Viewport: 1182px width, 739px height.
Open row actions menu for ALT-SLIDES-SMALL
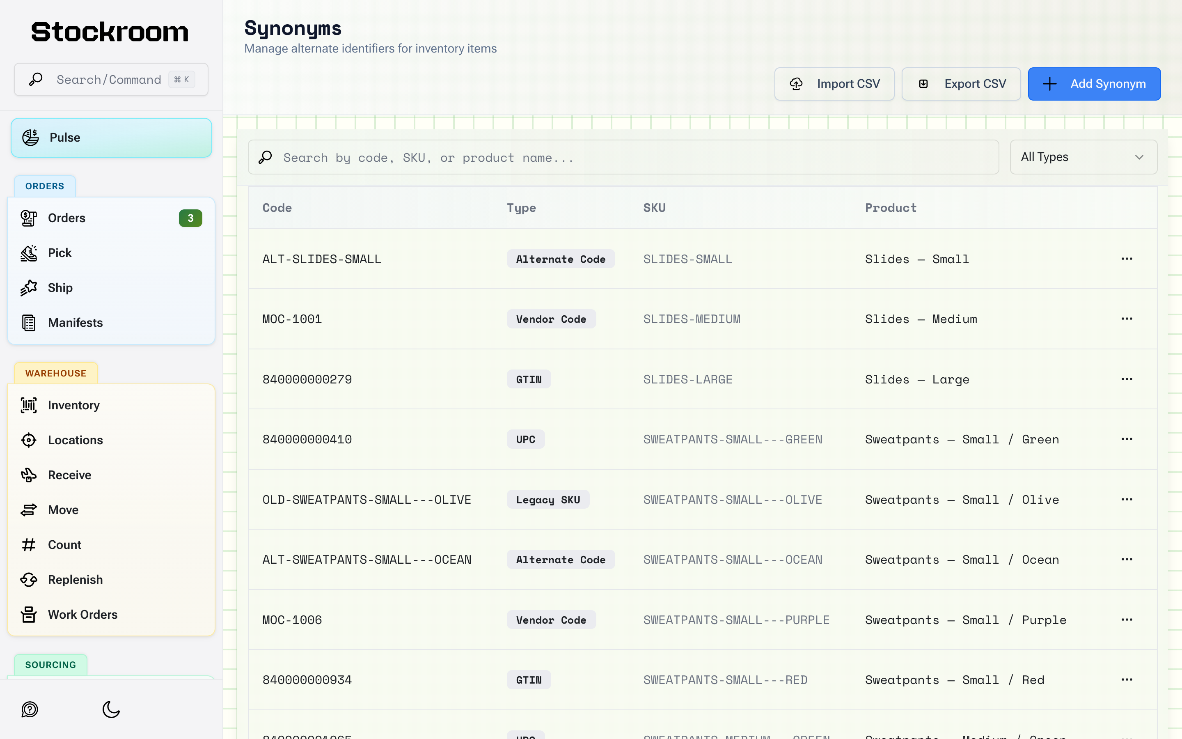(1127, 259)
